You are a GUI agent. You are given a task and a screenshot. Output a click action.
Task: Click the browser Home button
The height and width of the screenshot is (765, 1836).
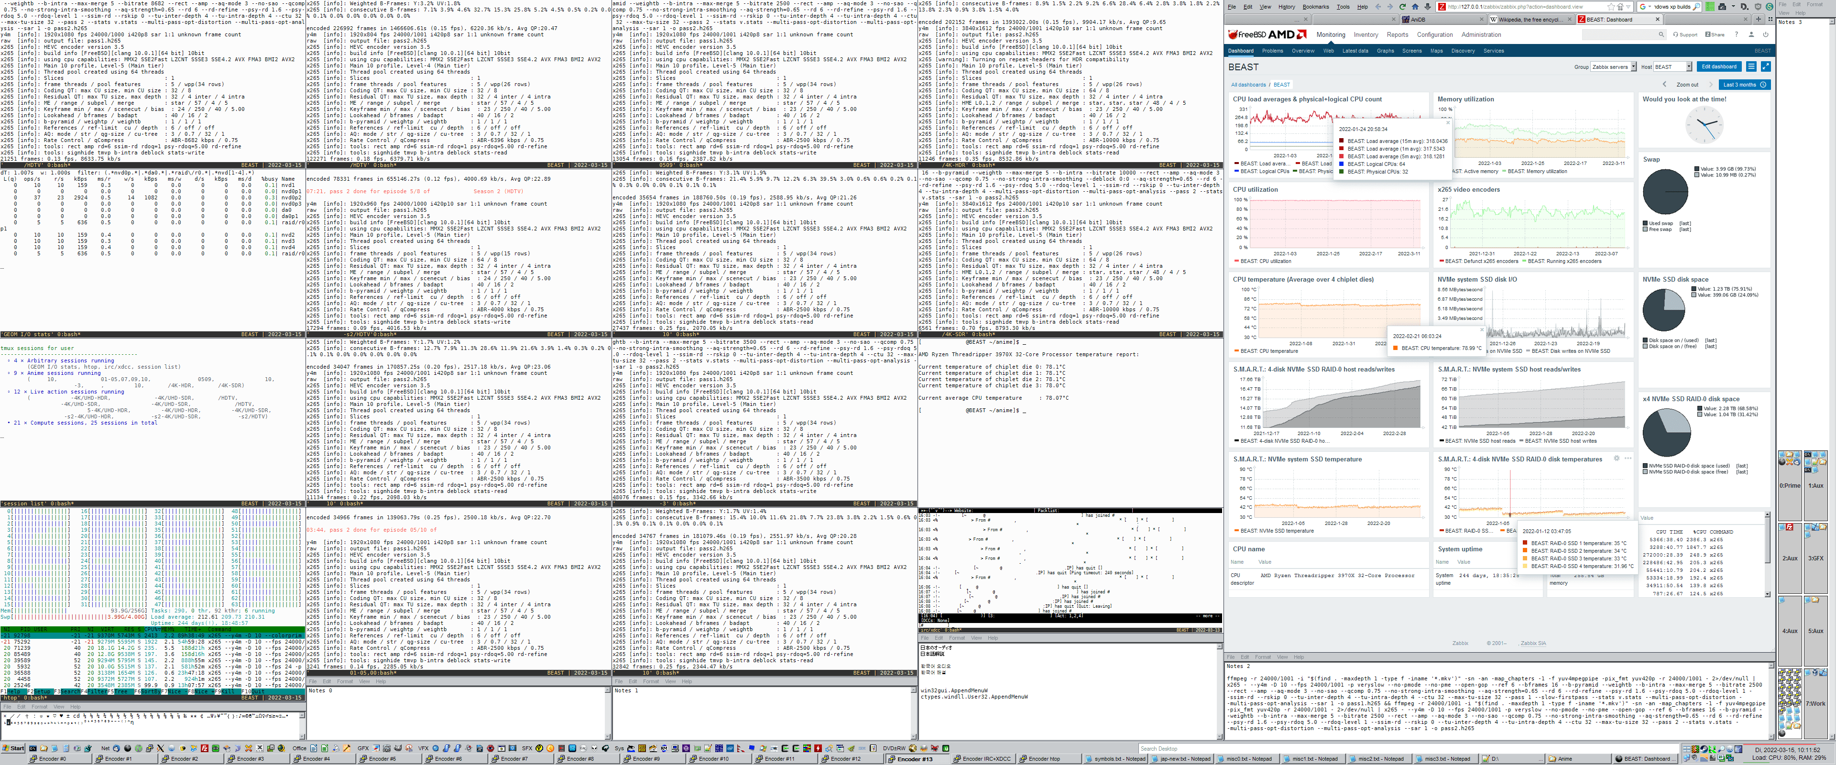tap(1415, 6)
